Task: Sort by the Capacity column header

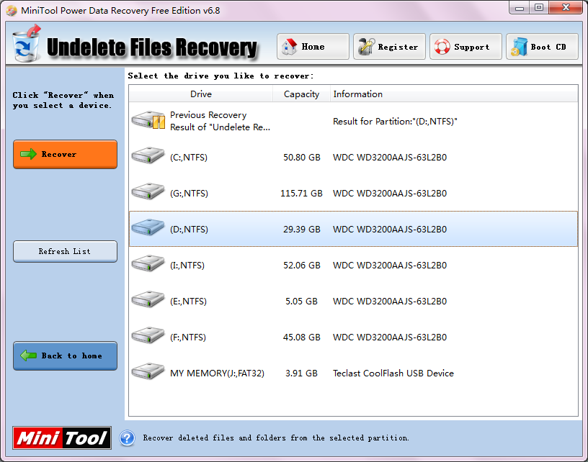Action: 301,94
